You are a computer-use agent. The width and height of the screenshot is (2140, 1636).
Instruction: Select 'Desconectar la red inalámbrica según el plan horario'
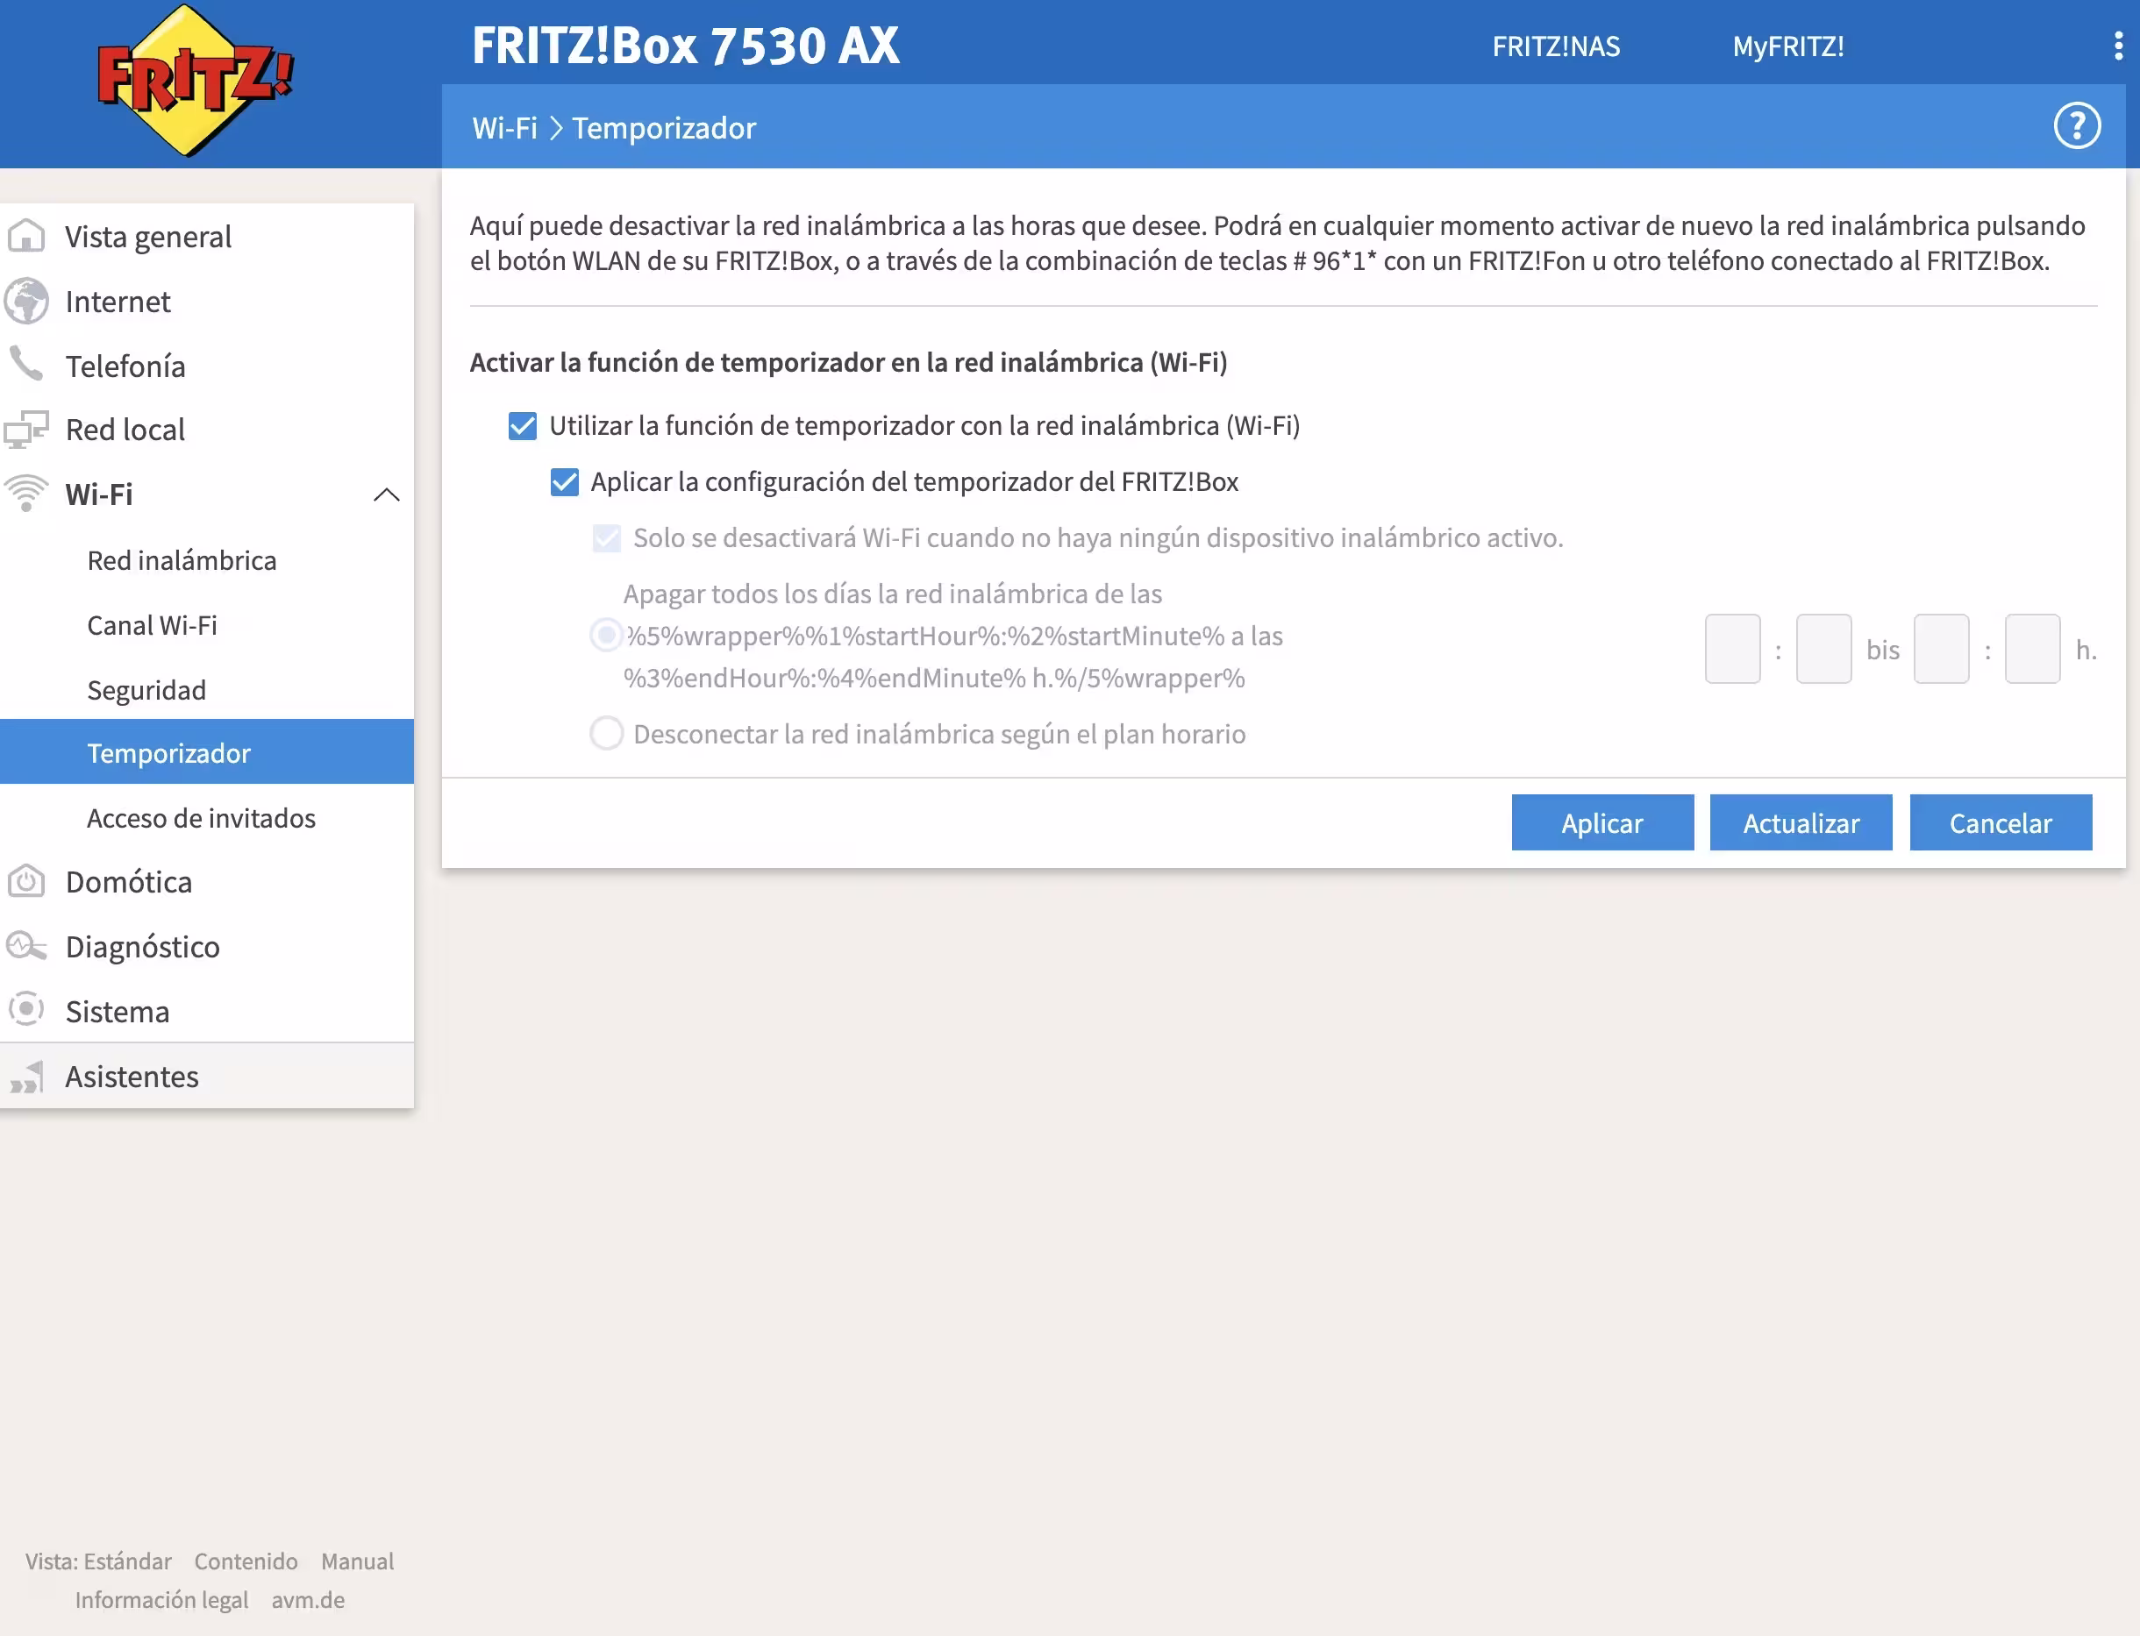pos(607,733)
